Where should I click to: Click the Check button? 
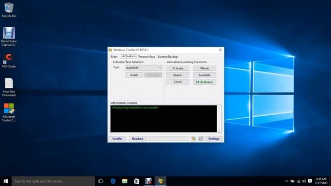(x=178, y=82)
